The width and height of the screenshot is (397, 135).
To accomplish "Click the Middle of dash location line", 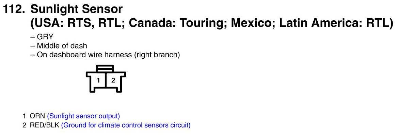I will coord(59,46).
